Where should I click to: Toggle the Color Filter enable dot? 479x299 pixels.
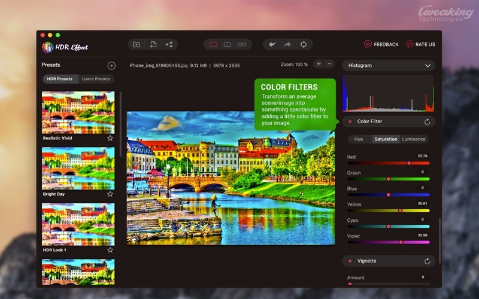[x=350, y=121]
